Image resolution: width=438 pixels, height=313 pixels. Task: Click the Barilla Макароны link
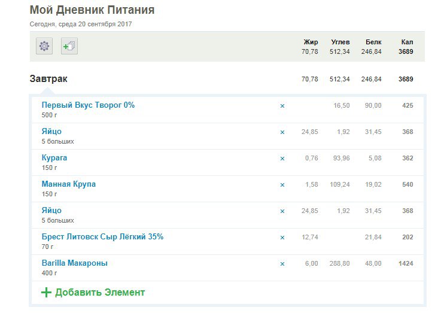click(x=74, y=263)
